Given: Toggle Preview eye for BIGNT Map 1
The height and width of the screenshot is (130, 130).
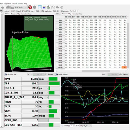Looking at the screenshot, I should point(120,74).
